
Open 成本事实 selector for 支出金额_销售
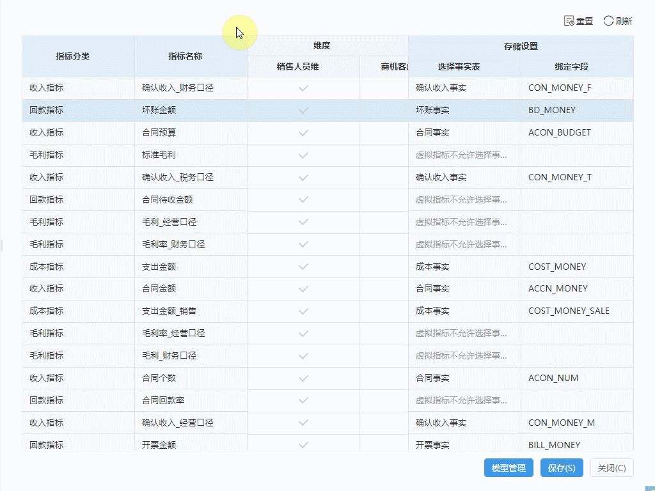click(464, 311)
